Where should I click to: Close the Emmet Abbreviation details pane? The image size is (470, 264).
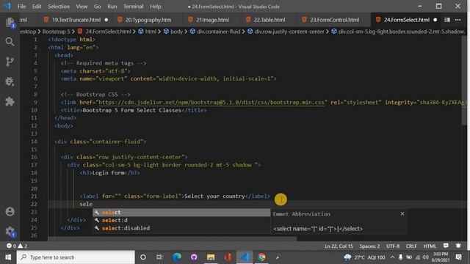(402, 213)
